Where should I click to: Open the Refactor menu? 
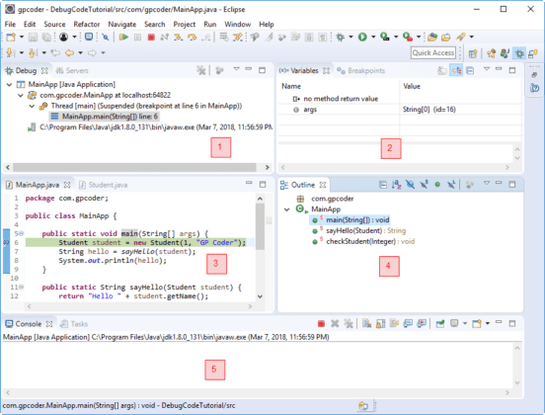(87, 25)
